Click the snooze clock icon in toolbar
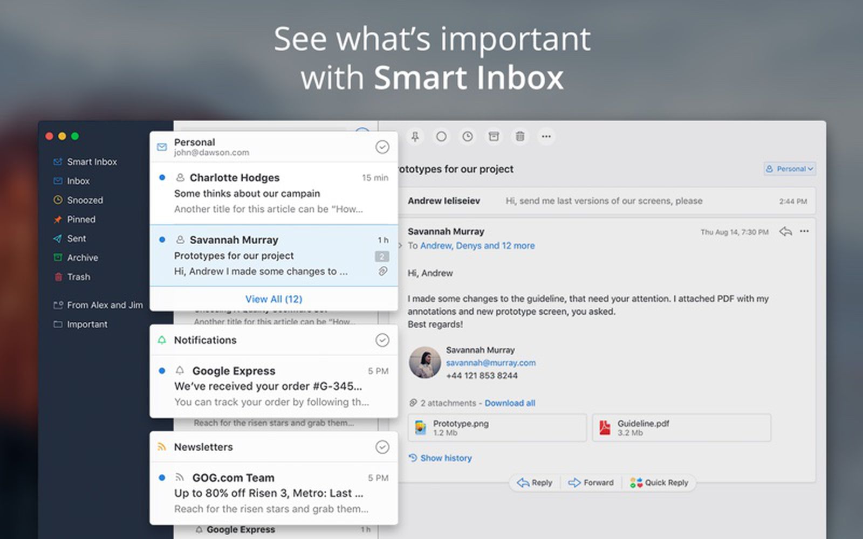 click(x=467, y=136)
